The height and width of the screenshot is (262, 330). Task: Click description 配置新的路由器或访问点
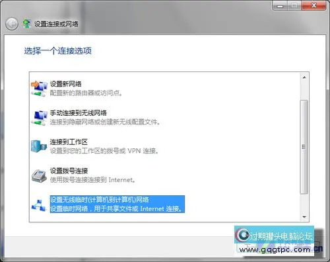(86, 93)
